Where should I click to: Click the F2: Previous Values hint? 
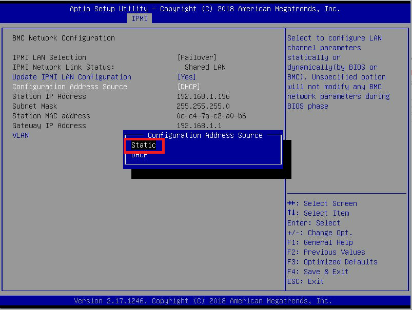pos(326,252)
